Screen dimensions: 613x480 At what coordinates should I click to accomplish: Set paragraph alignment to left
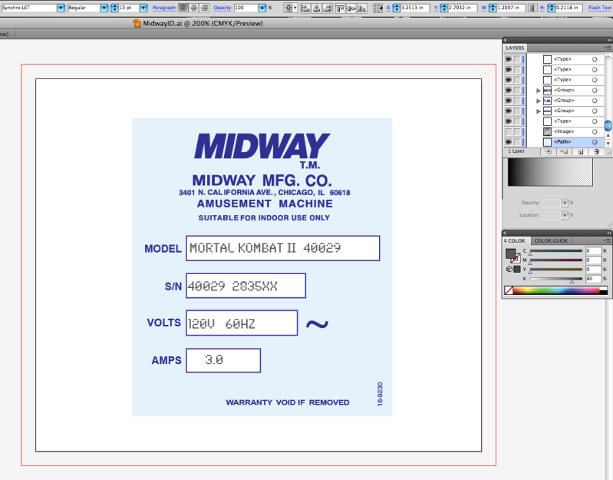(183, 8)
